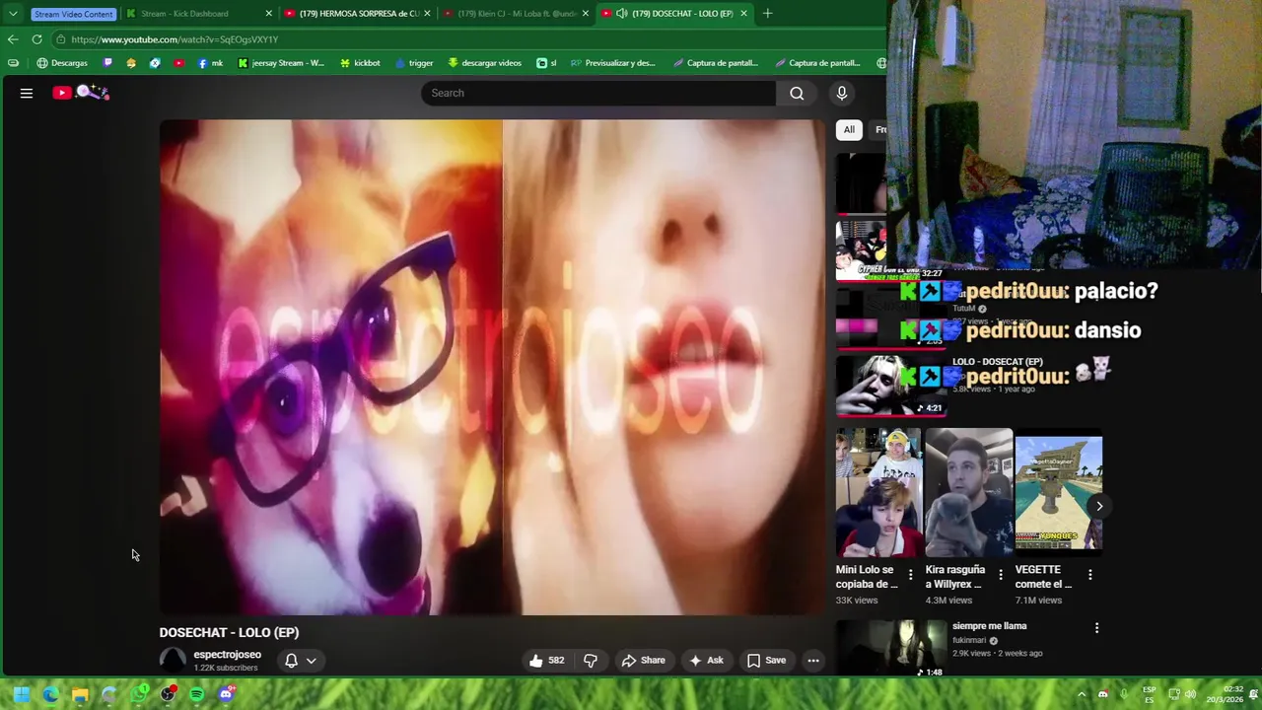Open options for Kira rasguña short

[x=1000, y=574]
